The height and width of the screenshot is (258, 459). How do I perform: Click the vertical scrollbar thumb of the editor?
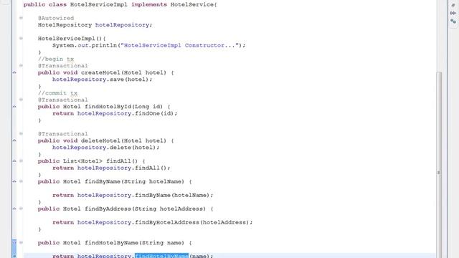click(439, 164)
